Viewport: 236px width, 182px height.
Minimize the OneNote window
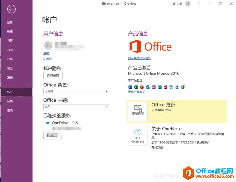pos(210,4)
